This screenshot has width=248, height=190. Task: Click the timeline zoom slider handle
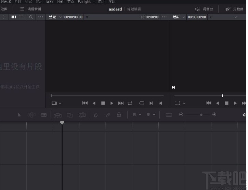point(201,115)
